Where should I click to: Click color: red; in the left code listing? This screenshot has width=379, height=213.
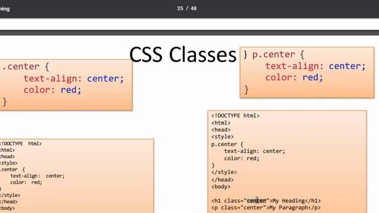pyautogui.click(x=26, y=182)
